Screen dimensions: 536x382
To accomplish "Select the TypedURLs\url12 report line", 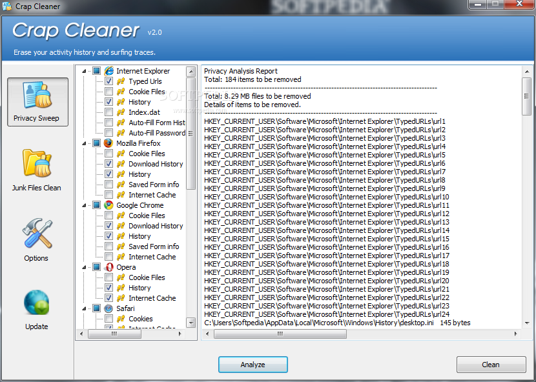I will coord(327,214).
